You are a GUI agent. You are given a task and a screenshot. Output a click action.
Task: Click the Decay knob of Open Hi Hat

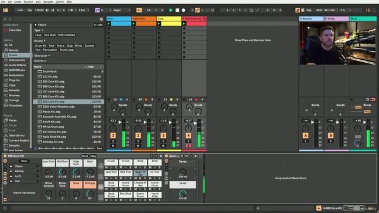point(183,172)
